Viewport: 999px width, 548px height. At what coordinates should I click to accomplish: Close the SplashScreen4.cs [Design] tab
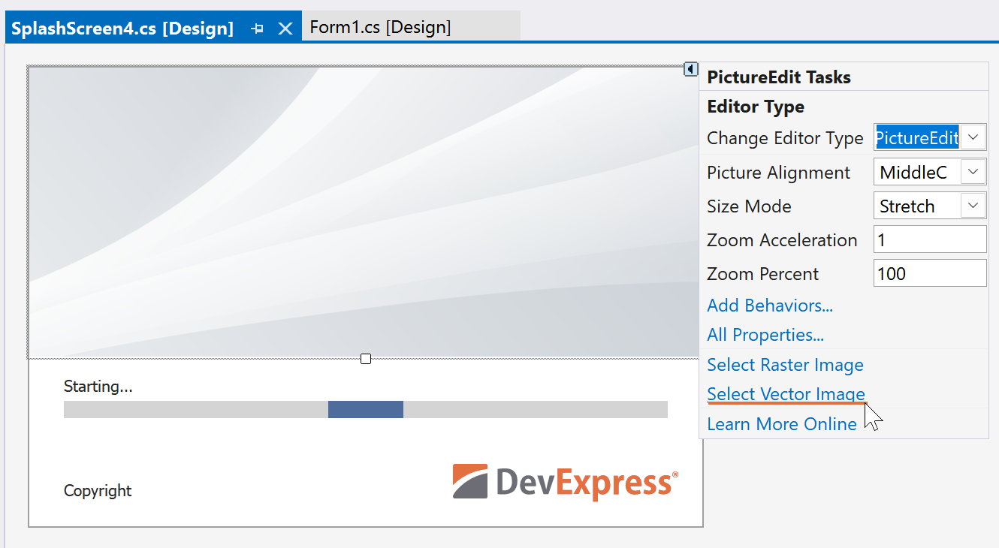click(x=285, y=29)
